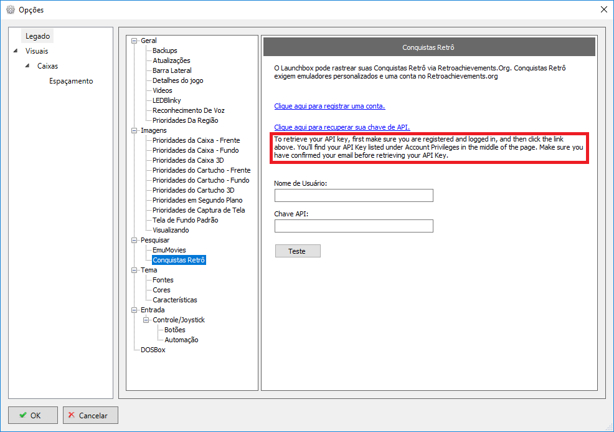Open Prioridades do Cartucho - Frente
This screenshot has width=614, height=432.
(x=201, y=171)
